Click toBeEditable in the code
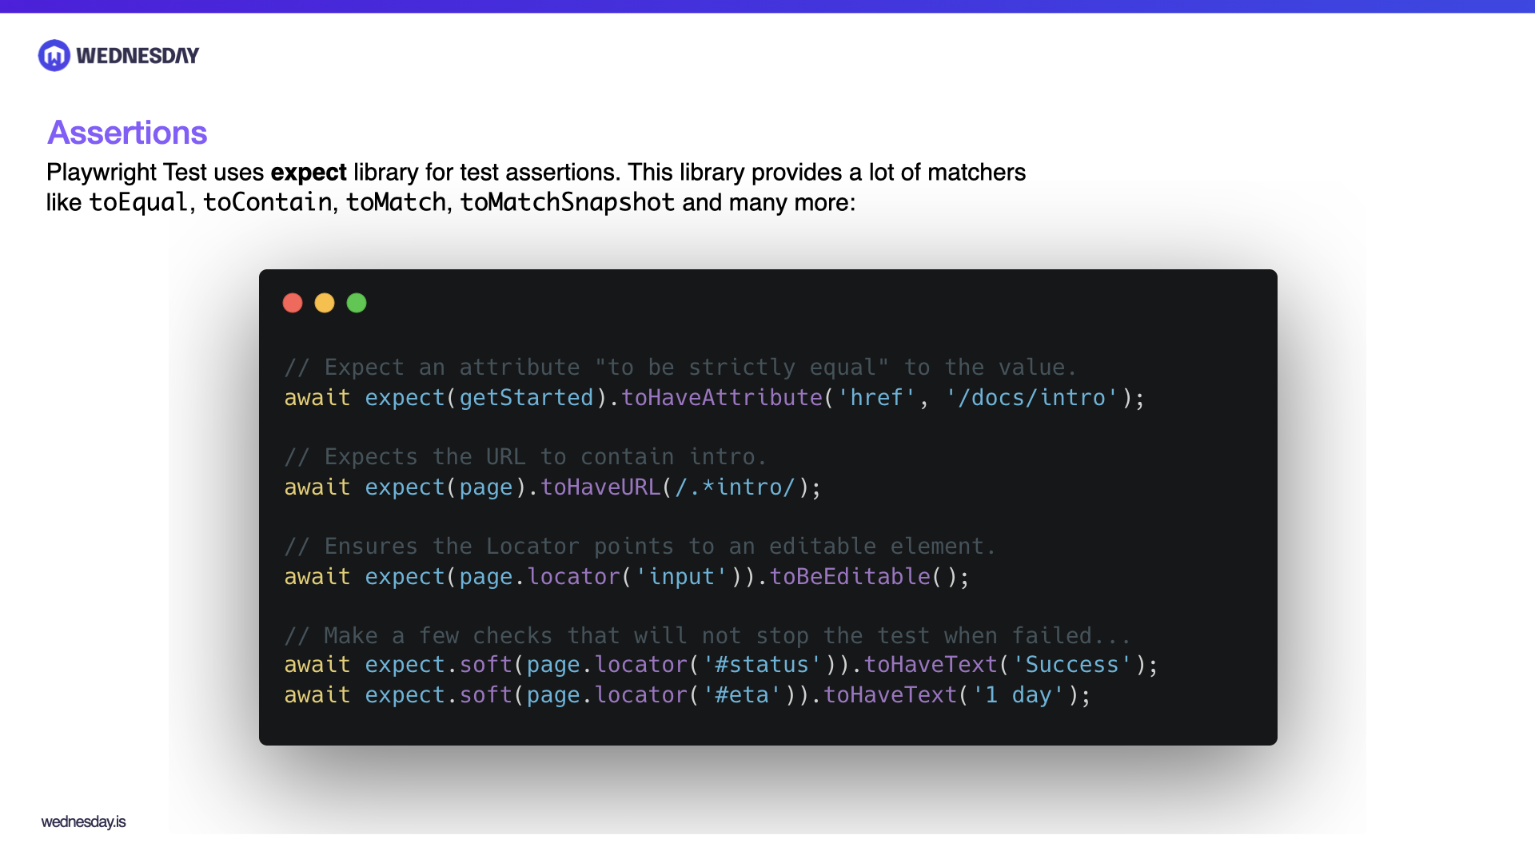This screenshot has width=1535, height=863. pyautogui.click(x=850, y=576)
